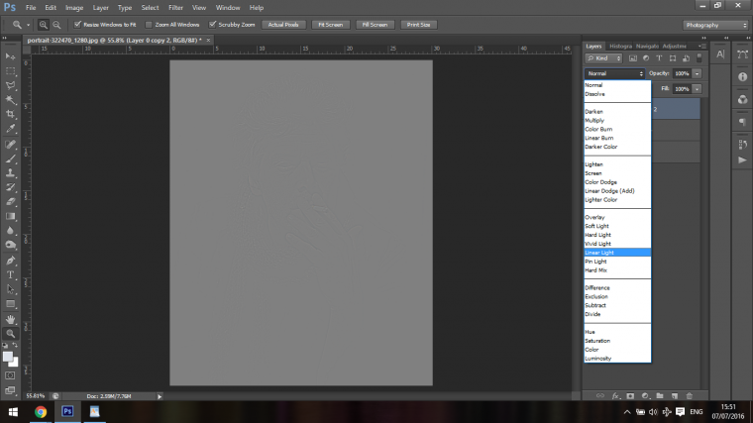Screen dimensions: 753x423
Task: Open the Normal blend mode dropdown
Action: [x=614, y=73]
